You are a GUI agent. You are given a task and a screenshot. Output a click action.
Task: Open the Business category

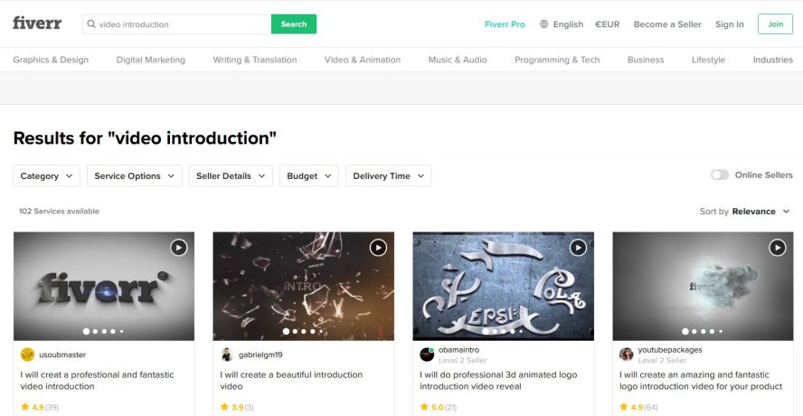[646, 60]
